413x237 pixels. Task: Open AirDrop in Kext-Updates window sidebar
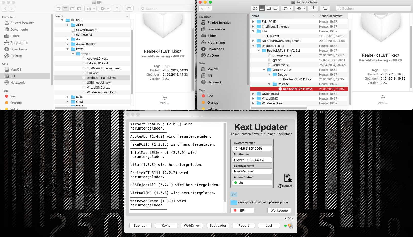[x=213, y=56]
